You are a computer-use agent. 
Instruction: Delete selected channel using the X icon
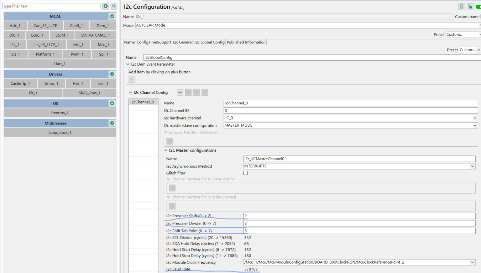tap(188, 92)
